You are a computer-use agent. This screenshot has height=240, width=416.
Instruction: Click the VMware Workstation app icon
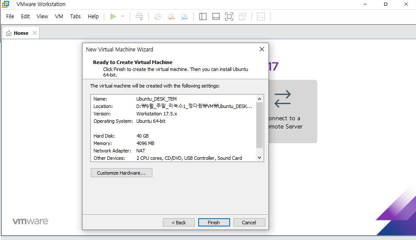[6, 4]
